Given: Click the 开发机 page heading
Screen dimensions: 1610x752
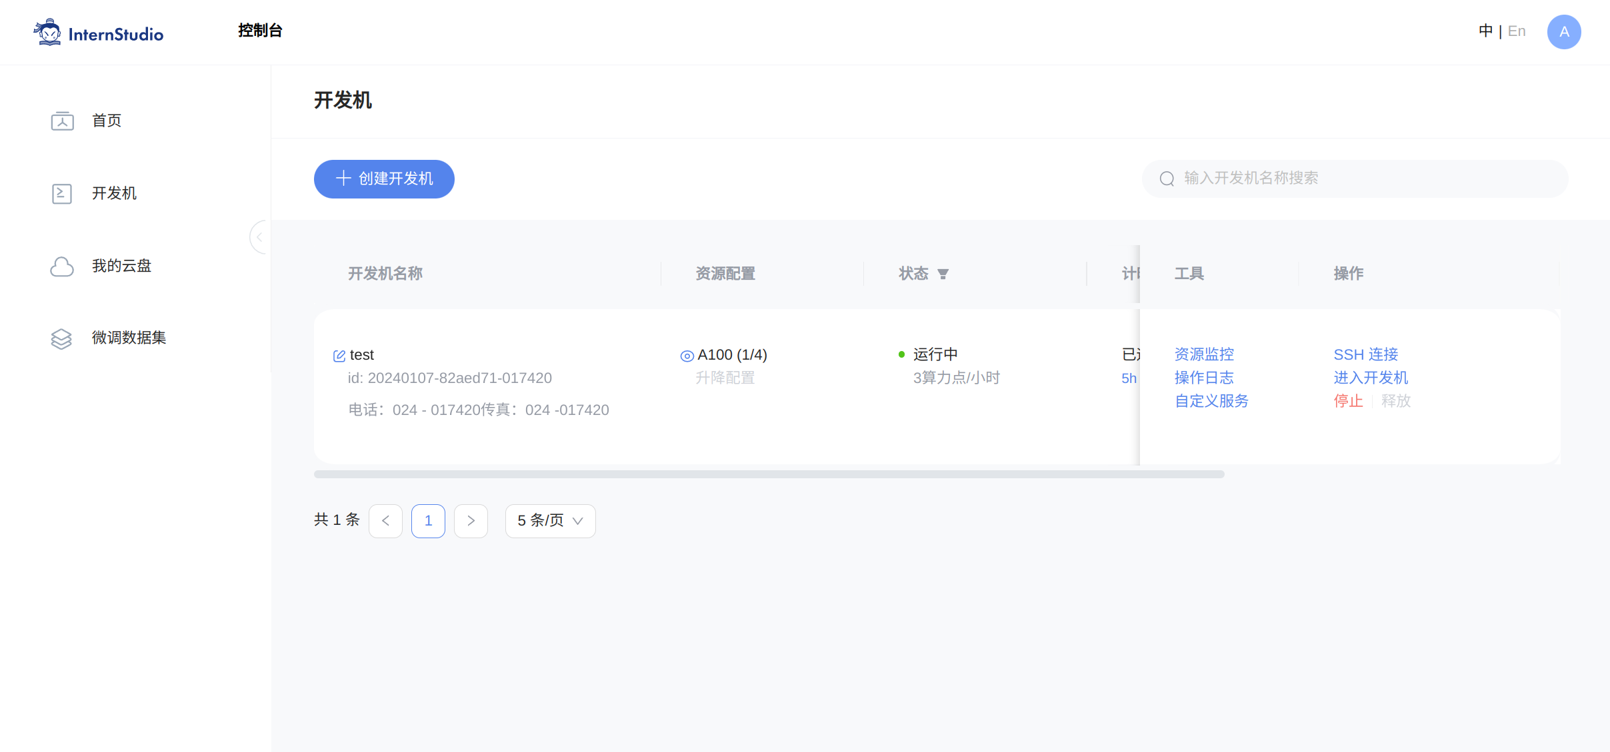Looking at the screenshot, I should pos(343,100).
